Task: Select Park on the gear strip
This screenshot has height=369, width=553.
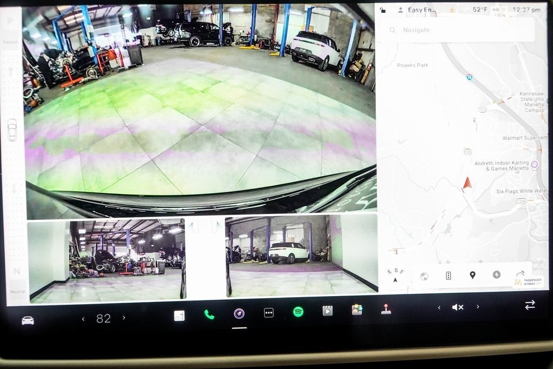Action: tap(10, 23)
